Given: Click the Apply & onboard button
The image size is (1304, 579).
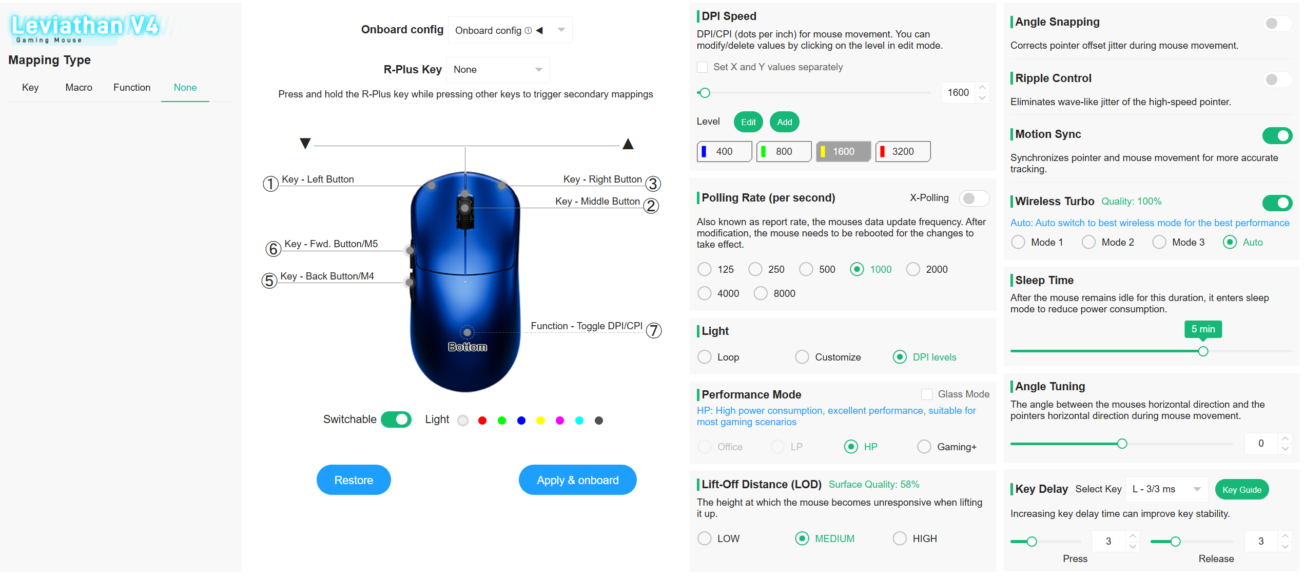Looking at the screenshot, I should pyautogui.click(x=578, y=480).
